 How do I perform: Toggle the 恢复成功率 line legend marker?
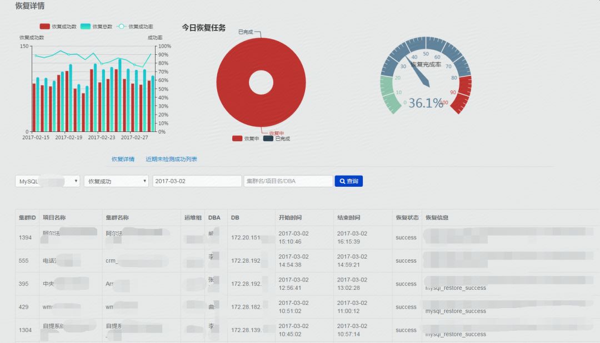tap(122, 26)
